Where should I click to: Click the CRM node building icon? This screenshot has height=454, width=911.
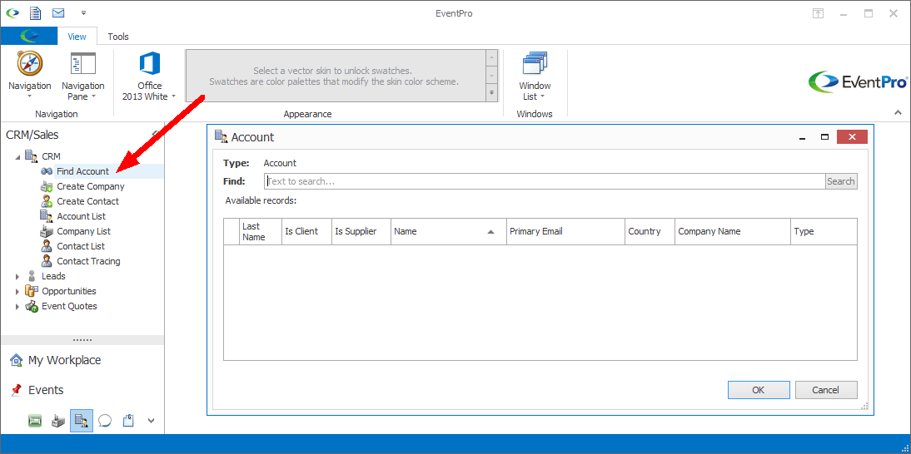pos(32,156)
